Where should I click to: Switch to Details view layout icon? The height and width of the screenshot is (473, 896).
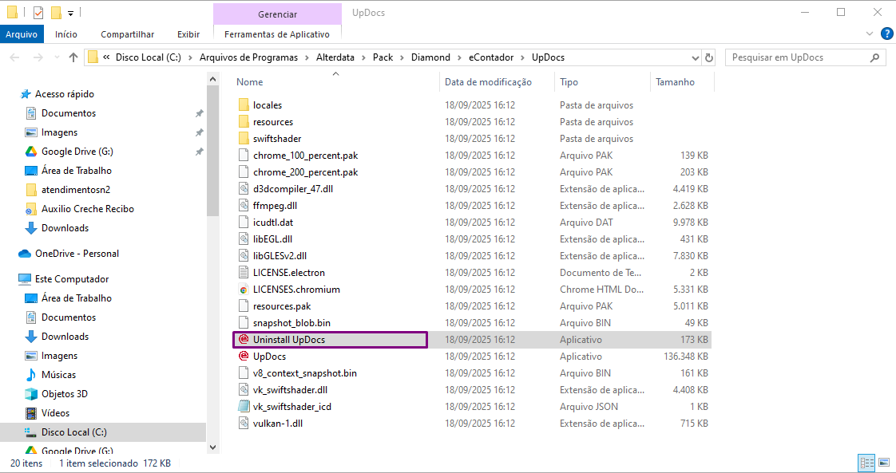(x=867, y=462)
